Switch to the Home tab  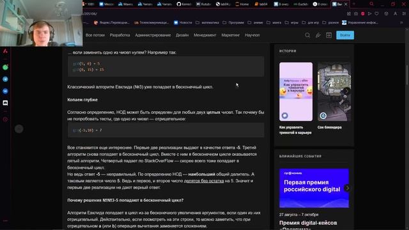click(x=242, y=4)
